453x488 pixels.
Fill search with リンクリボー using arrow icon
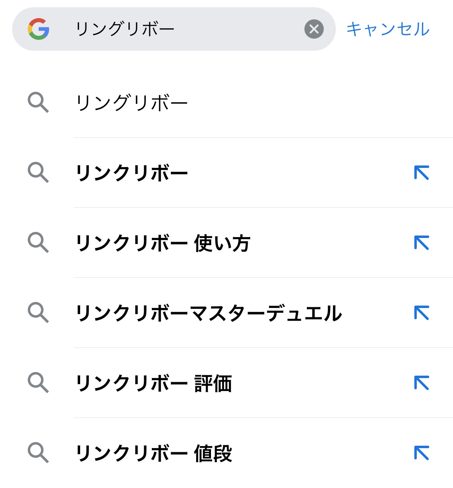[422, 173]
